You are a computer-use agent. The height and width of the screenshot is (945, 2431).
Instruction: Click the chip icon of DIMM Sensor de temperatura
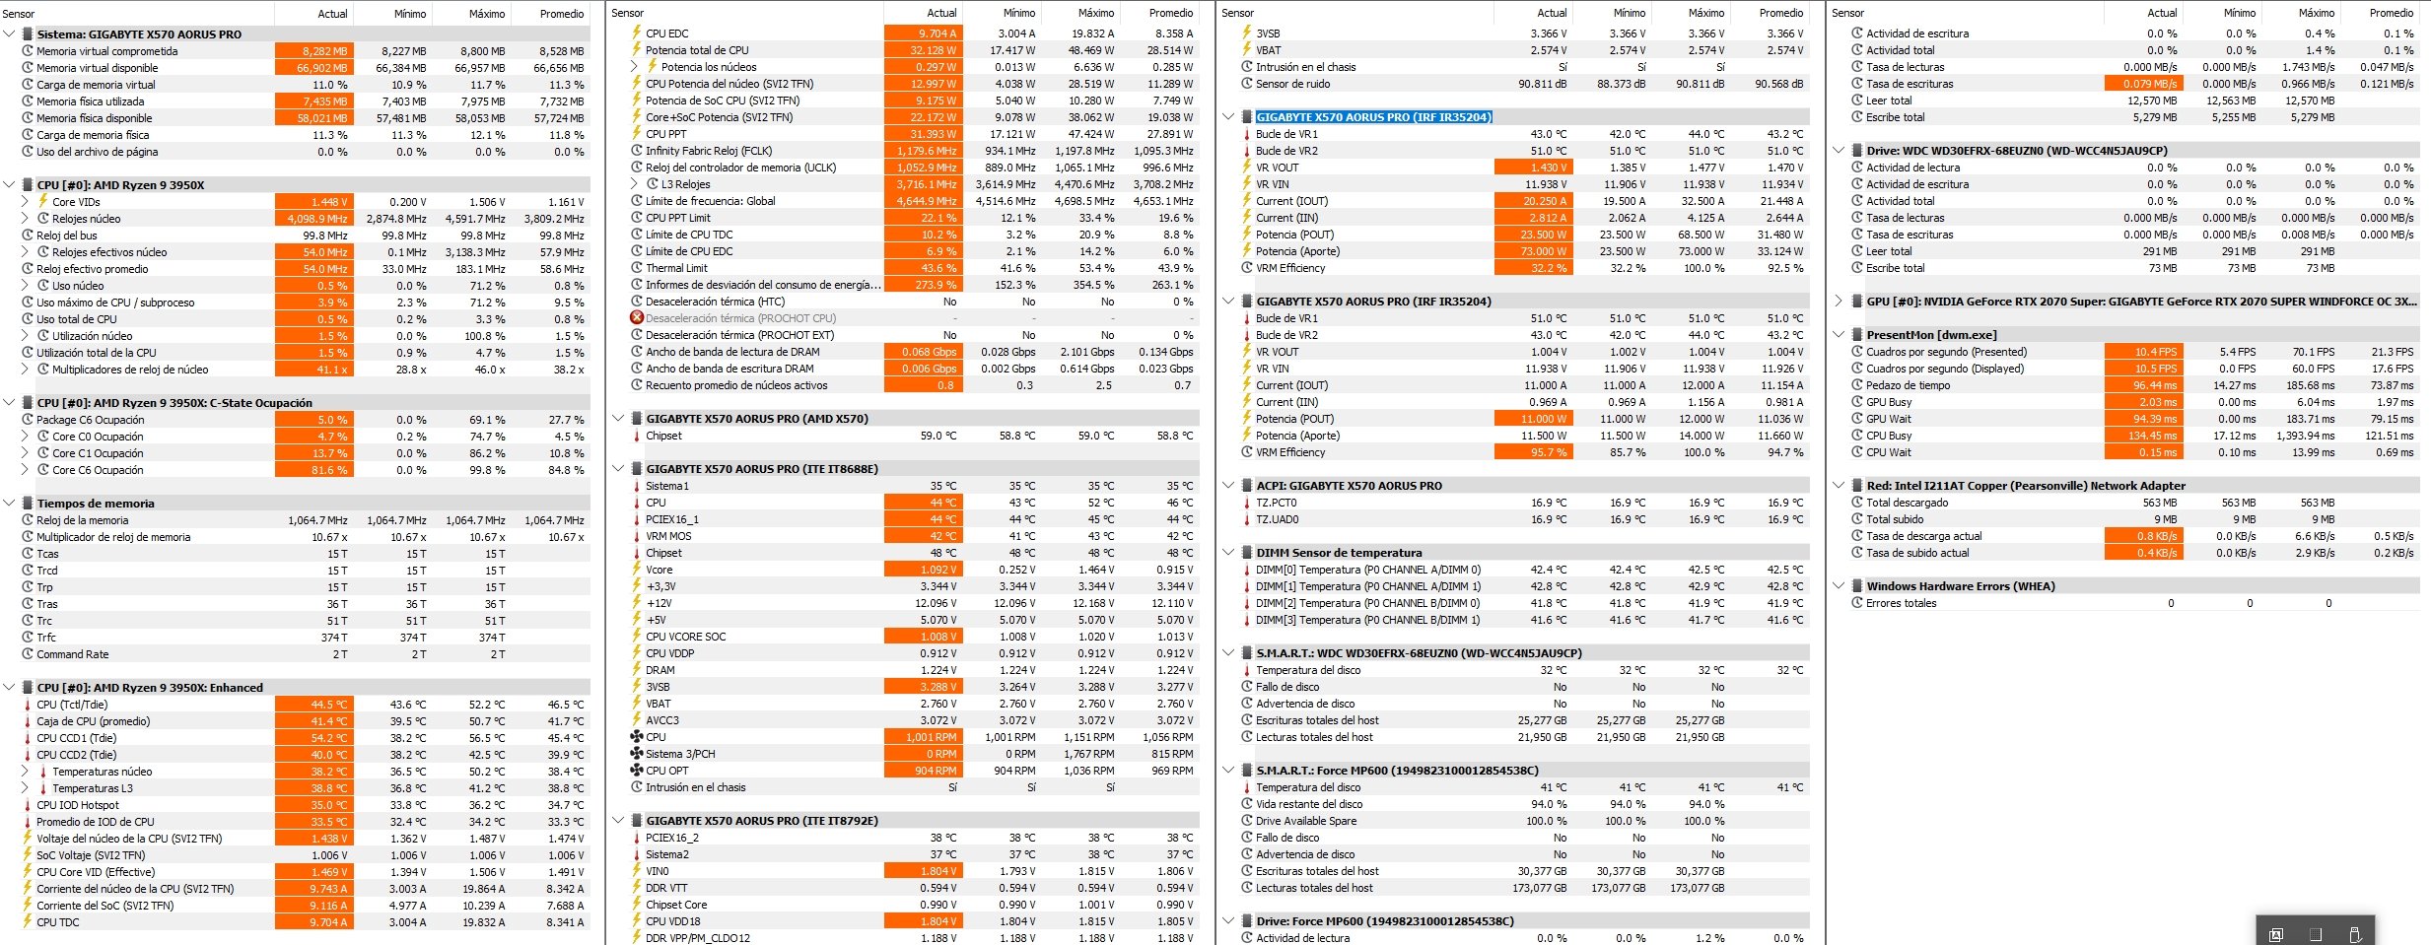click(1246, 553)
